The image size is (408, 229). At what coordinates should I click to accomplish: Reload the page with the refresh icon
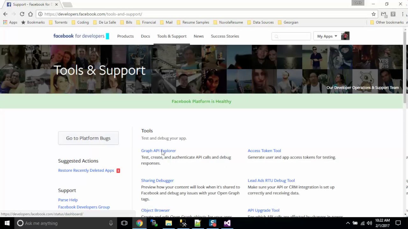pos(22,14)
